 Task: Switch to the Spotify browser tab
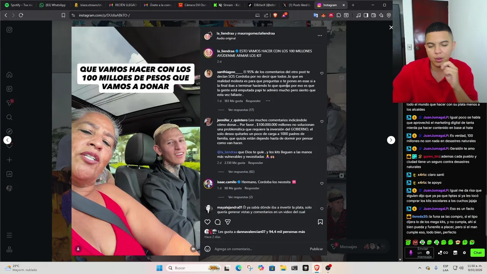tap(19, 5)
